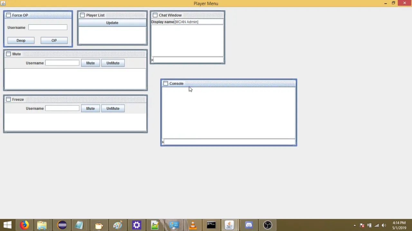Viewport: 412px width, 231px height.
Task: Open VLC media player from the taskbar
Action: (193, 225)
